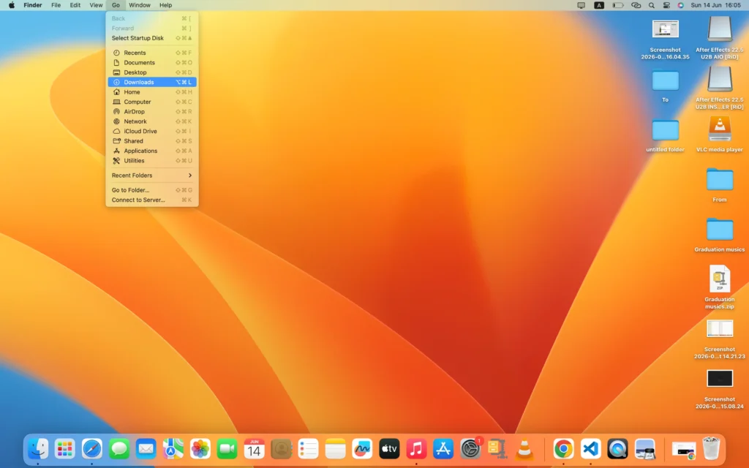Viewport: 749px width, 468px height.
Task: Choose Shared in the Go menu
Action: coord(152,141)
